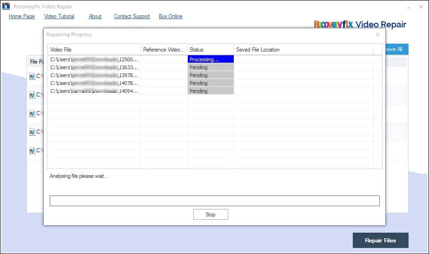Open the Video Tutorial link
429x254 pixels.
tap(59, 16)
